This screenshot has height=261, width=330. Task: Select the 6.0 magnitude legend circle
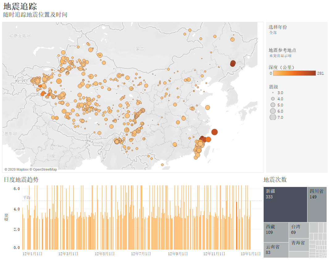click(273, 111)
